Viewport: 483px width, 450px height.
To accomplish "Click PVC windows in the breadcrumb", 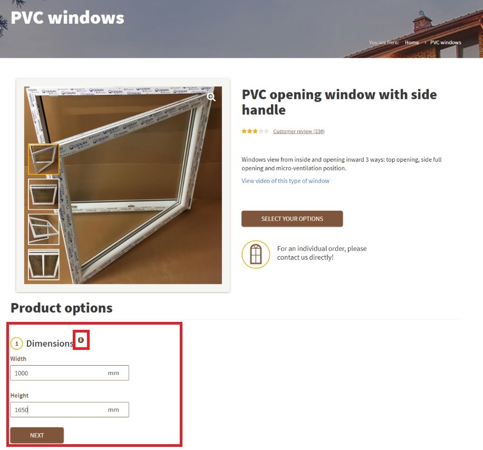I will pyautogui.click(x=446, y=43).
